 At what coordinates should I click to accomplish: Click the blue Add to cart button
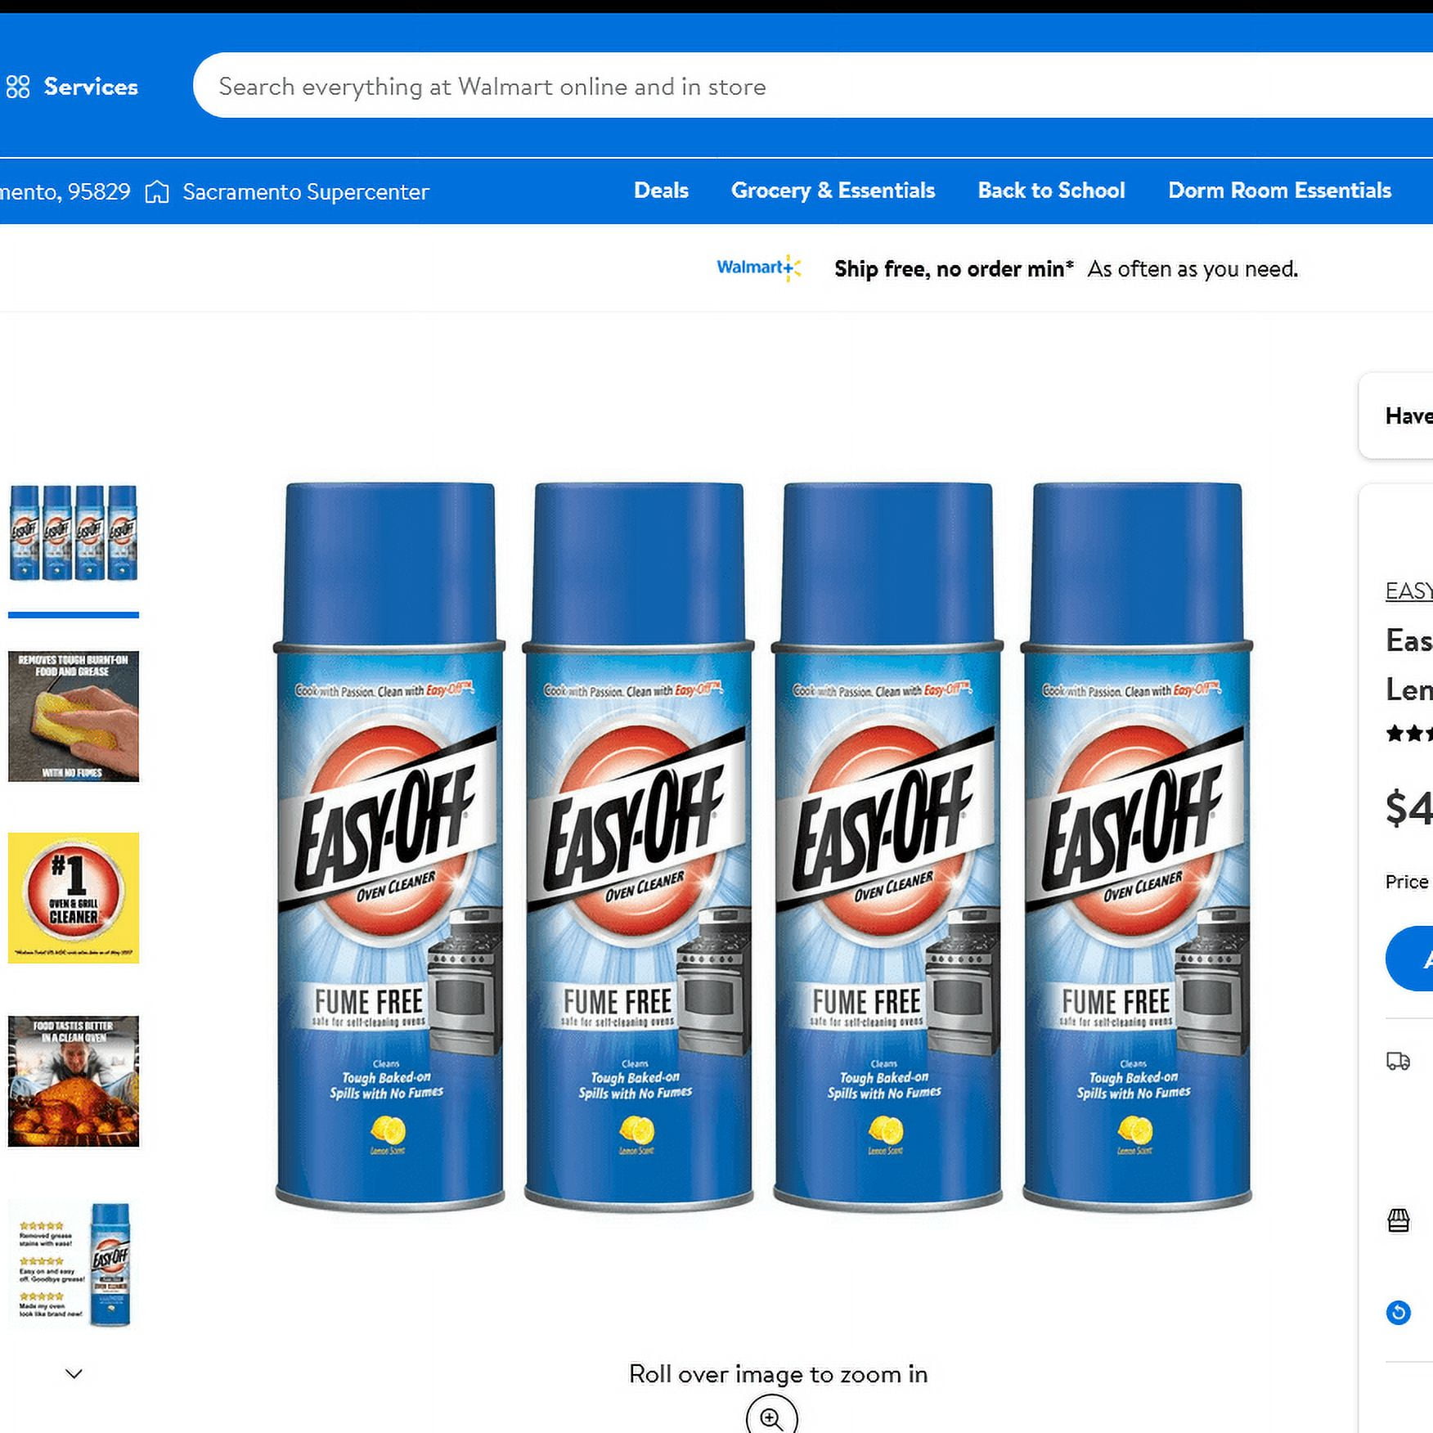click(1409, 958)
